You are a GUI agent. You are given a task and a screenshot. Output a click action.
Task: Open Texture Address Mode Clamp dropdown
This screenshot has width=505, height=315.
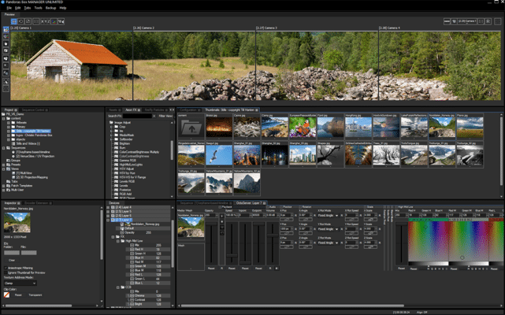[x=21, y=283]
